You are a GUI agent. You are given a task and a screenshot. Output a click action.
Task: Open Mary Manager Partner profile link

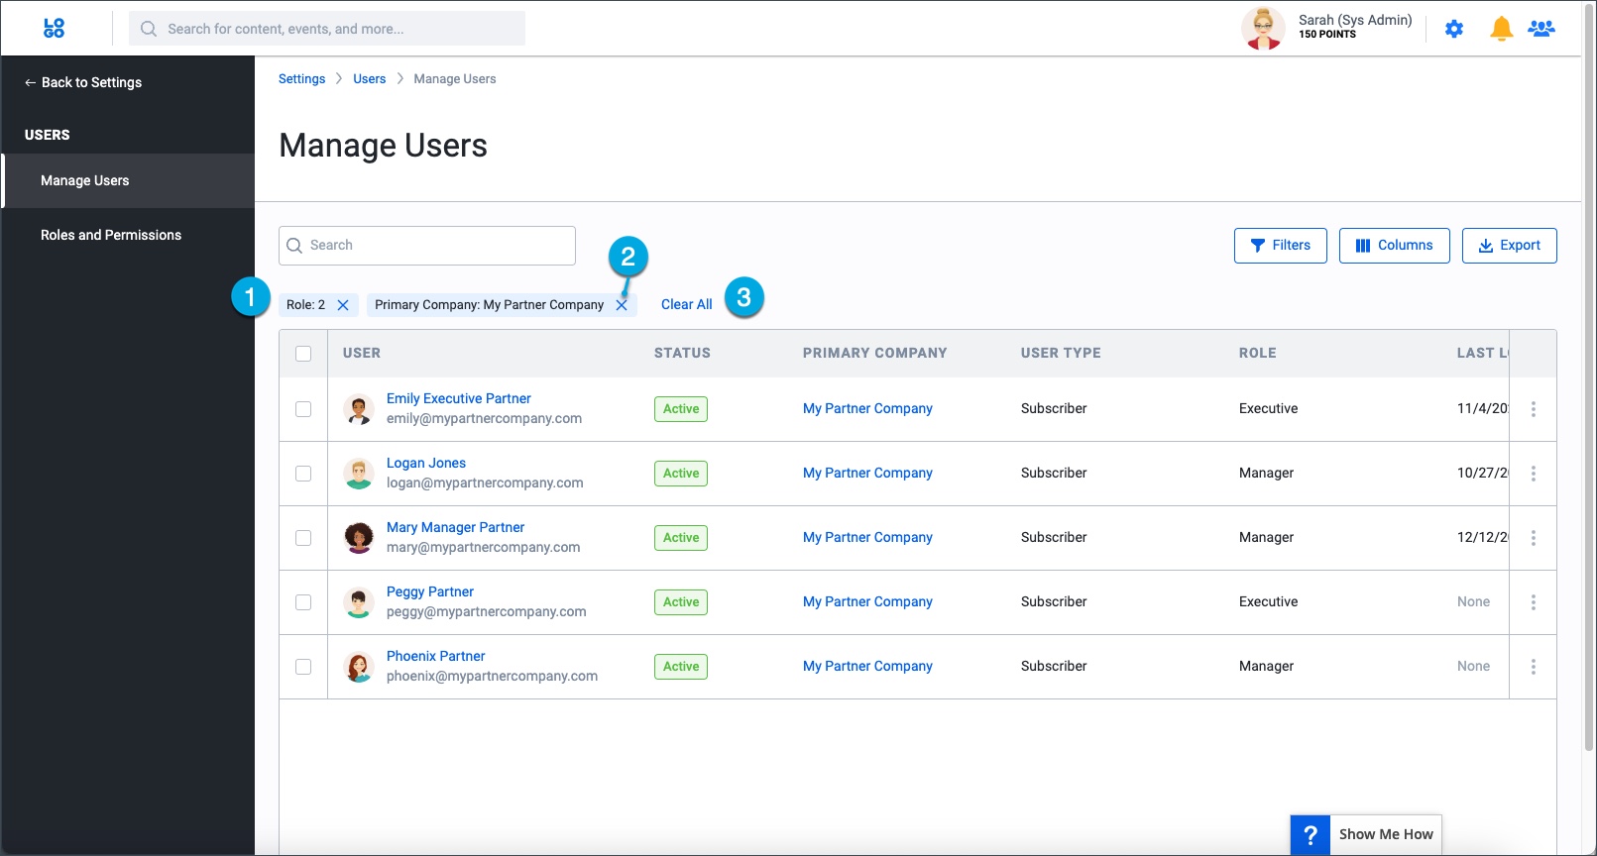click(x=455, y=527)
